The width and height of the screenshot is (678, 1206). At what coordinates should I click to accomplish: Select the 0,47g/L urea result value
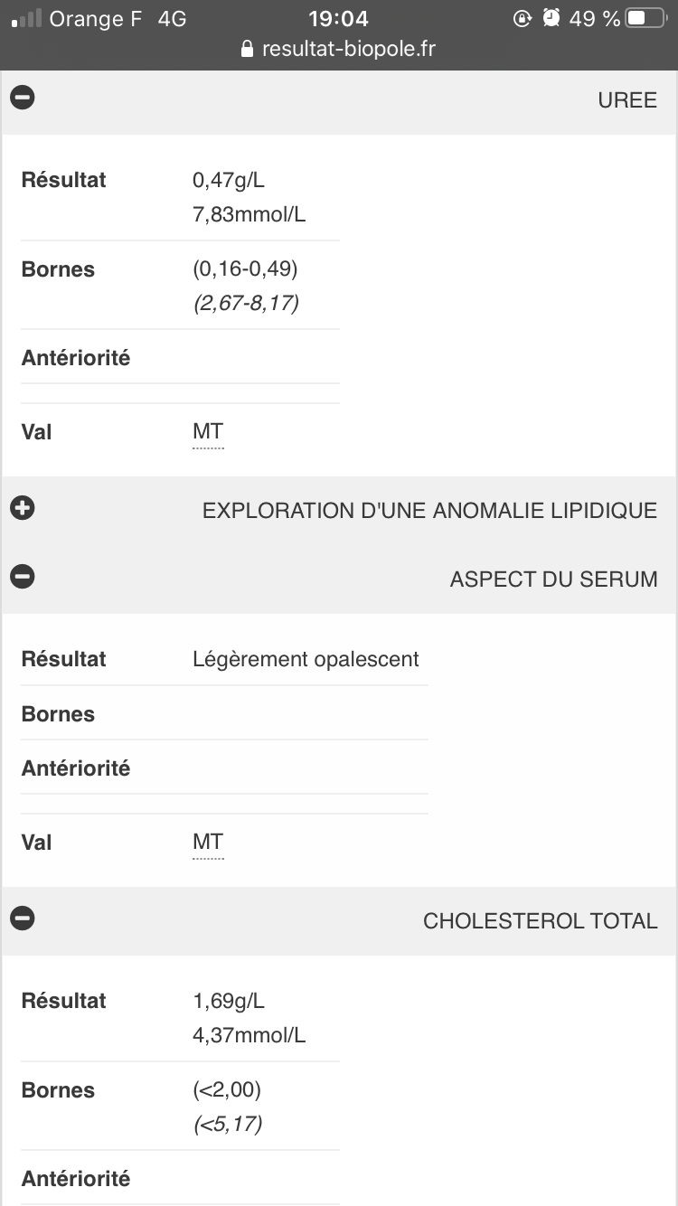229,180
